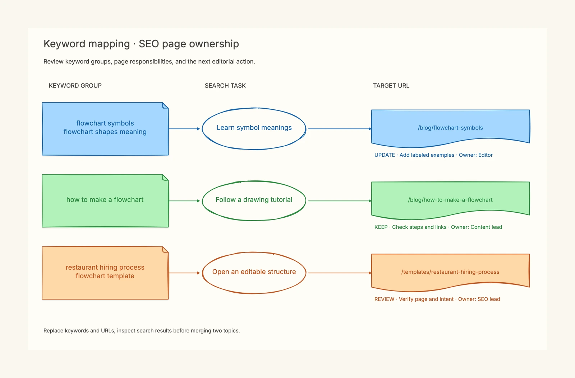Click the 'REVIEW · Verify page and intent' caption
Screen dimensions: 575x378
point(437,299)
